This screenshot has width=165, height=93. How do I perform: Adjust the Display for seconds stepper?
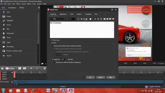66,59
